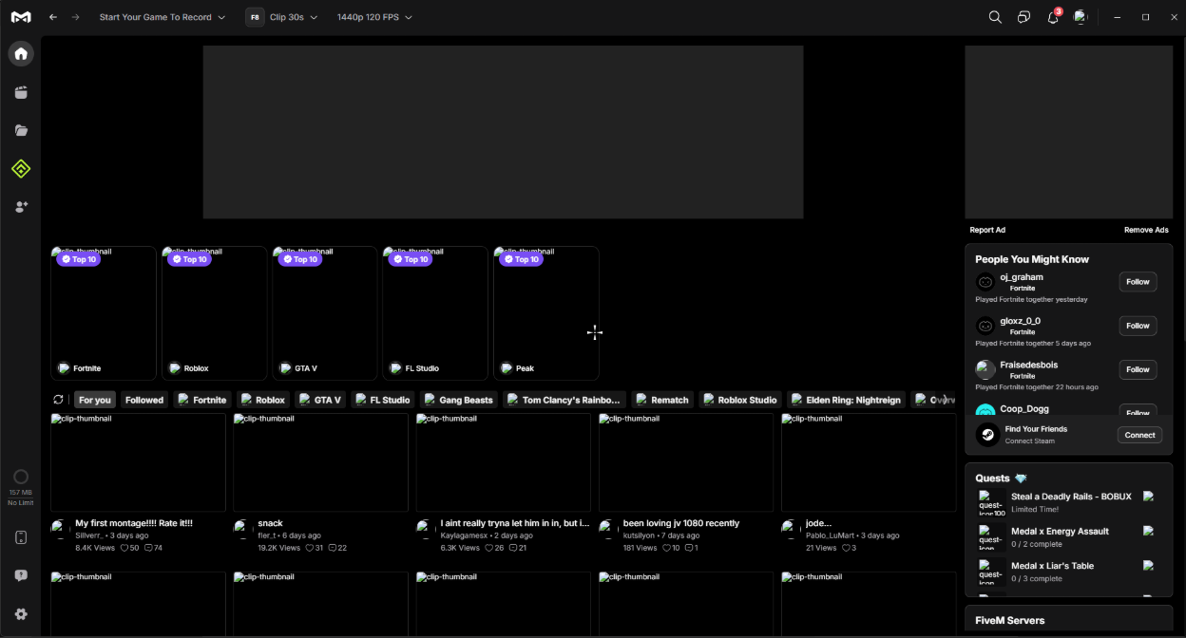Open the mobile phone sidebar icon
Screen dimensions: 1186x638
[x=21, y=537]
